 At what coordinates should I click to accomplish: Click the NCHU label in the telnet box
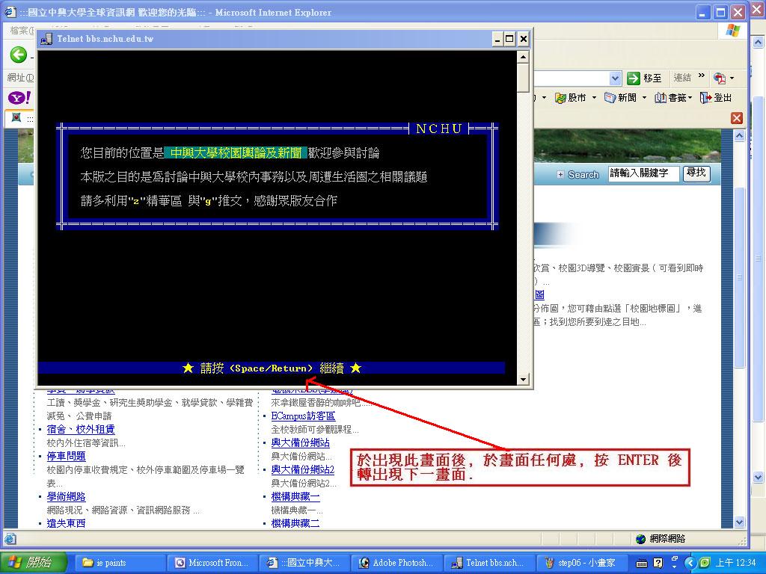pyautogui.click(x=438, y=129)
